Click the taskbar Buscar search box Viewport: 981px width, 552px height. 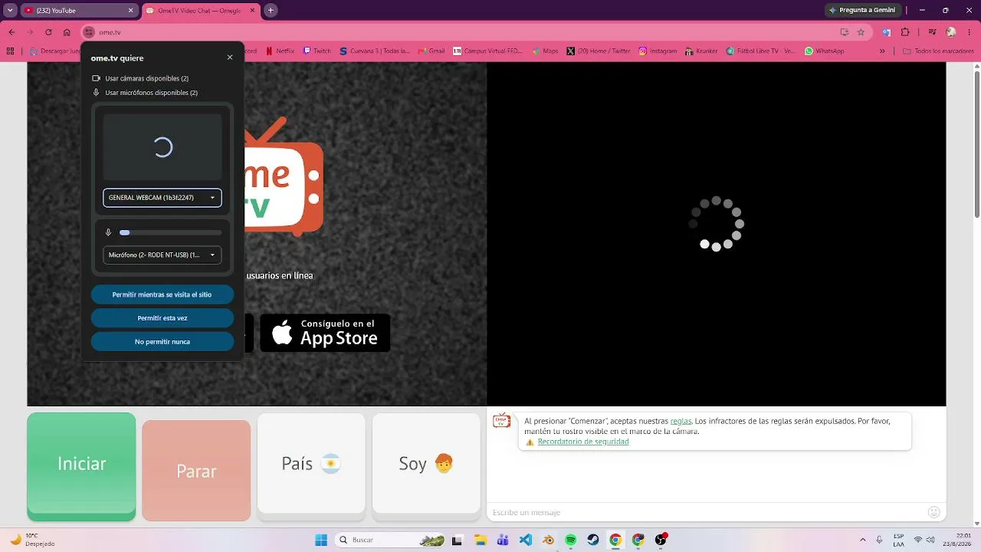[391, 540]
